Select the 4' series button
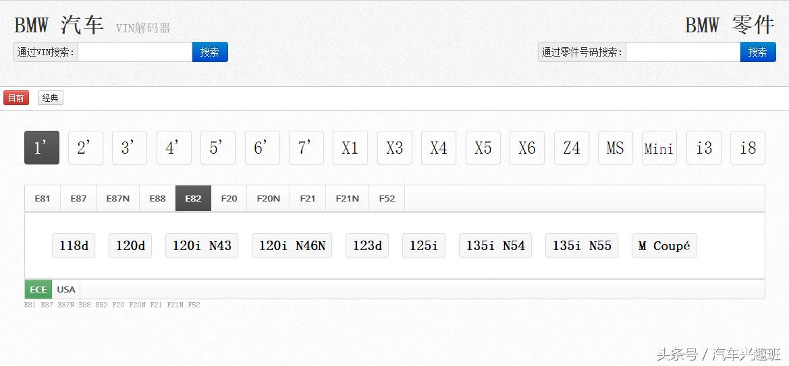This screenshot has height=366, width=789. (x=174, y=148)
